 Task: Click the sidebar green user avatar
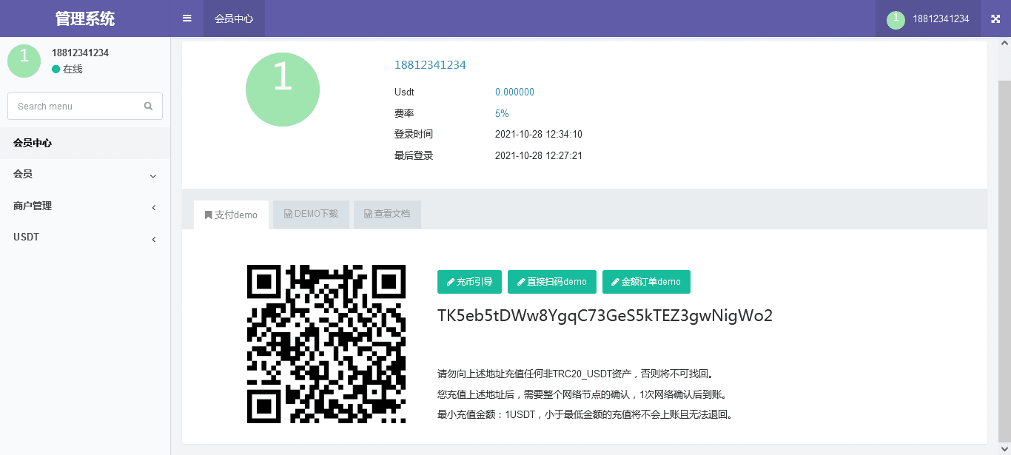coord(24,61)
